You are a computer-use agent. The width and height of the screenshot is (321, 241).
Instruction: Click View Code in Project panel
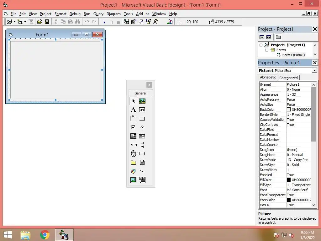click(x=262, y=37)
